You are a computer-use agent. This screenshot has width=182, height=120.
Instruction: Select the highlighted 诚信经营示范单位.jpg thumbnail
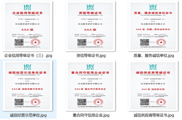click(28, 86)
